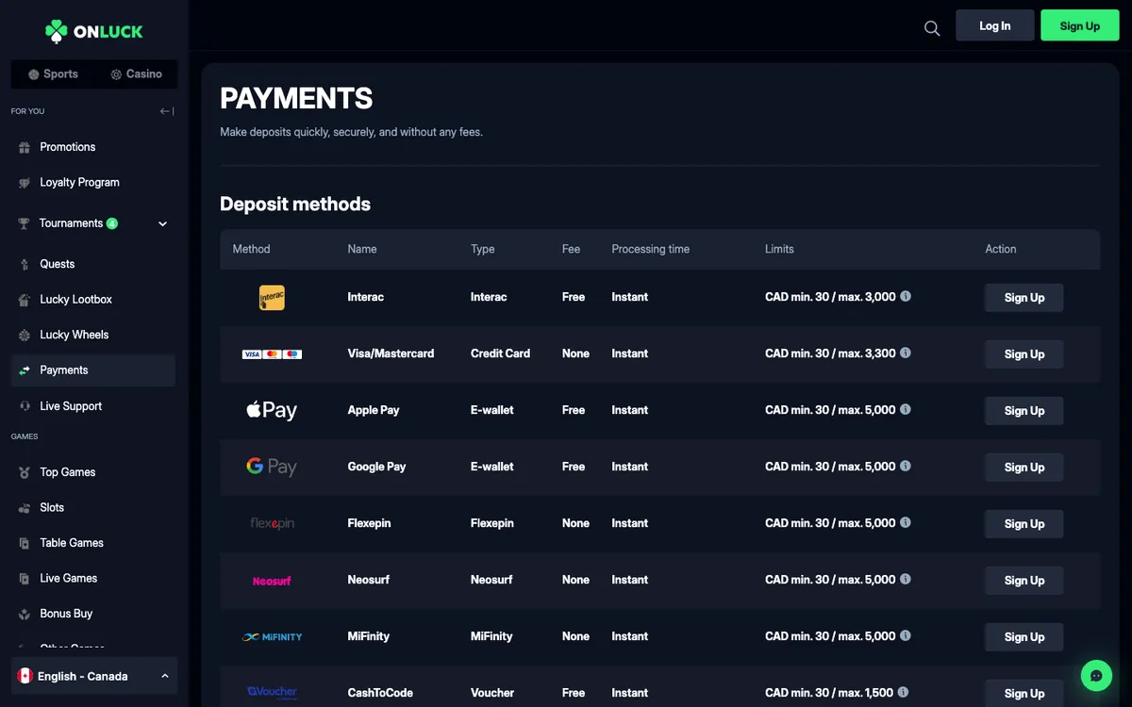Click 'CAD min. 30 / max. 3,300' limit text

click(x=830, y=353)
